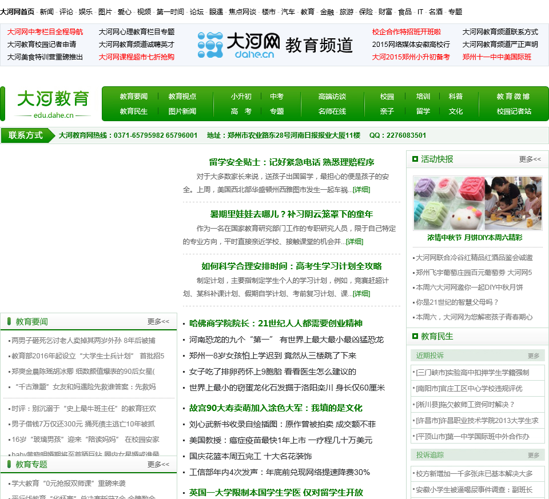The width and height of the screenshot is (549, 499).
Task: Click 详细 link under 留学安全贴士 summary
Action: tap(361, 190)
